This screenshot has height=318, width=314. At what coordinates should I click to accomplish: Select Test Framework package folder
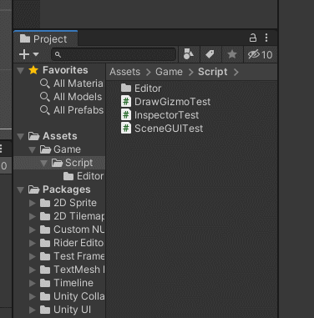pyautogui.click(x=72, y=256)
